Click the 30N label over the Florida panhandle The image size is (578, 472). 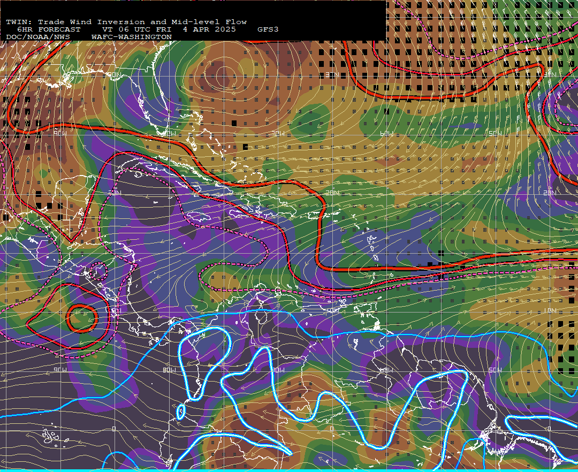115,74
